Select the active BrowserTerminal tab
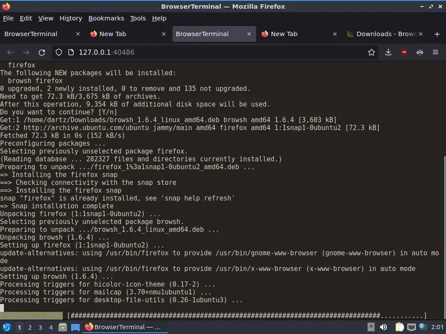446x334 pixels. coord(214,34)
